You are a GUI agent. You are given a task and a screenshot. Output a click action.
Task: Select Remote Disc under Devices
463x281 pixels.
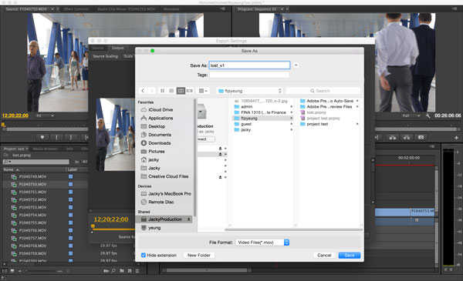point(157,202)
